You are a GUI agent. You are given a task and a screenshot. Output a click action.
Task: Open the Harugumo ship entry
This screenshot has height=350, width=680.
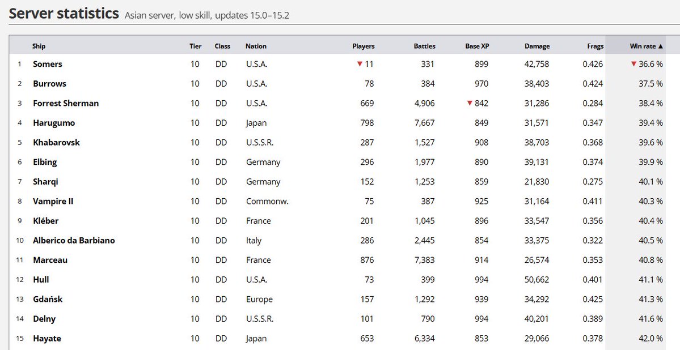point(54,123)
